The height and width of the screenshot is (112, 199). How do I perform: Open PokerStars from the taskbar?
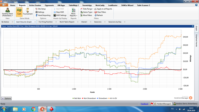tap(51, 109)
